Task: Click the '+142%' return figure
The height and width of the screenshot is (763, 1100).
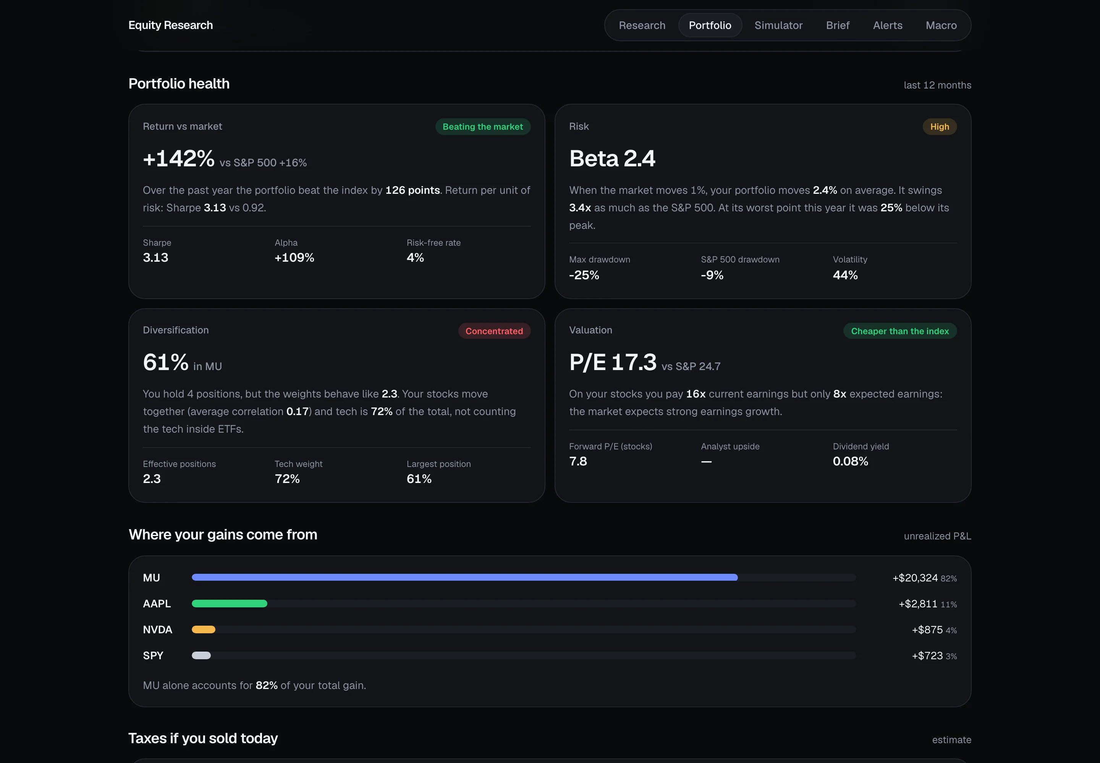Action: point(178,158)
